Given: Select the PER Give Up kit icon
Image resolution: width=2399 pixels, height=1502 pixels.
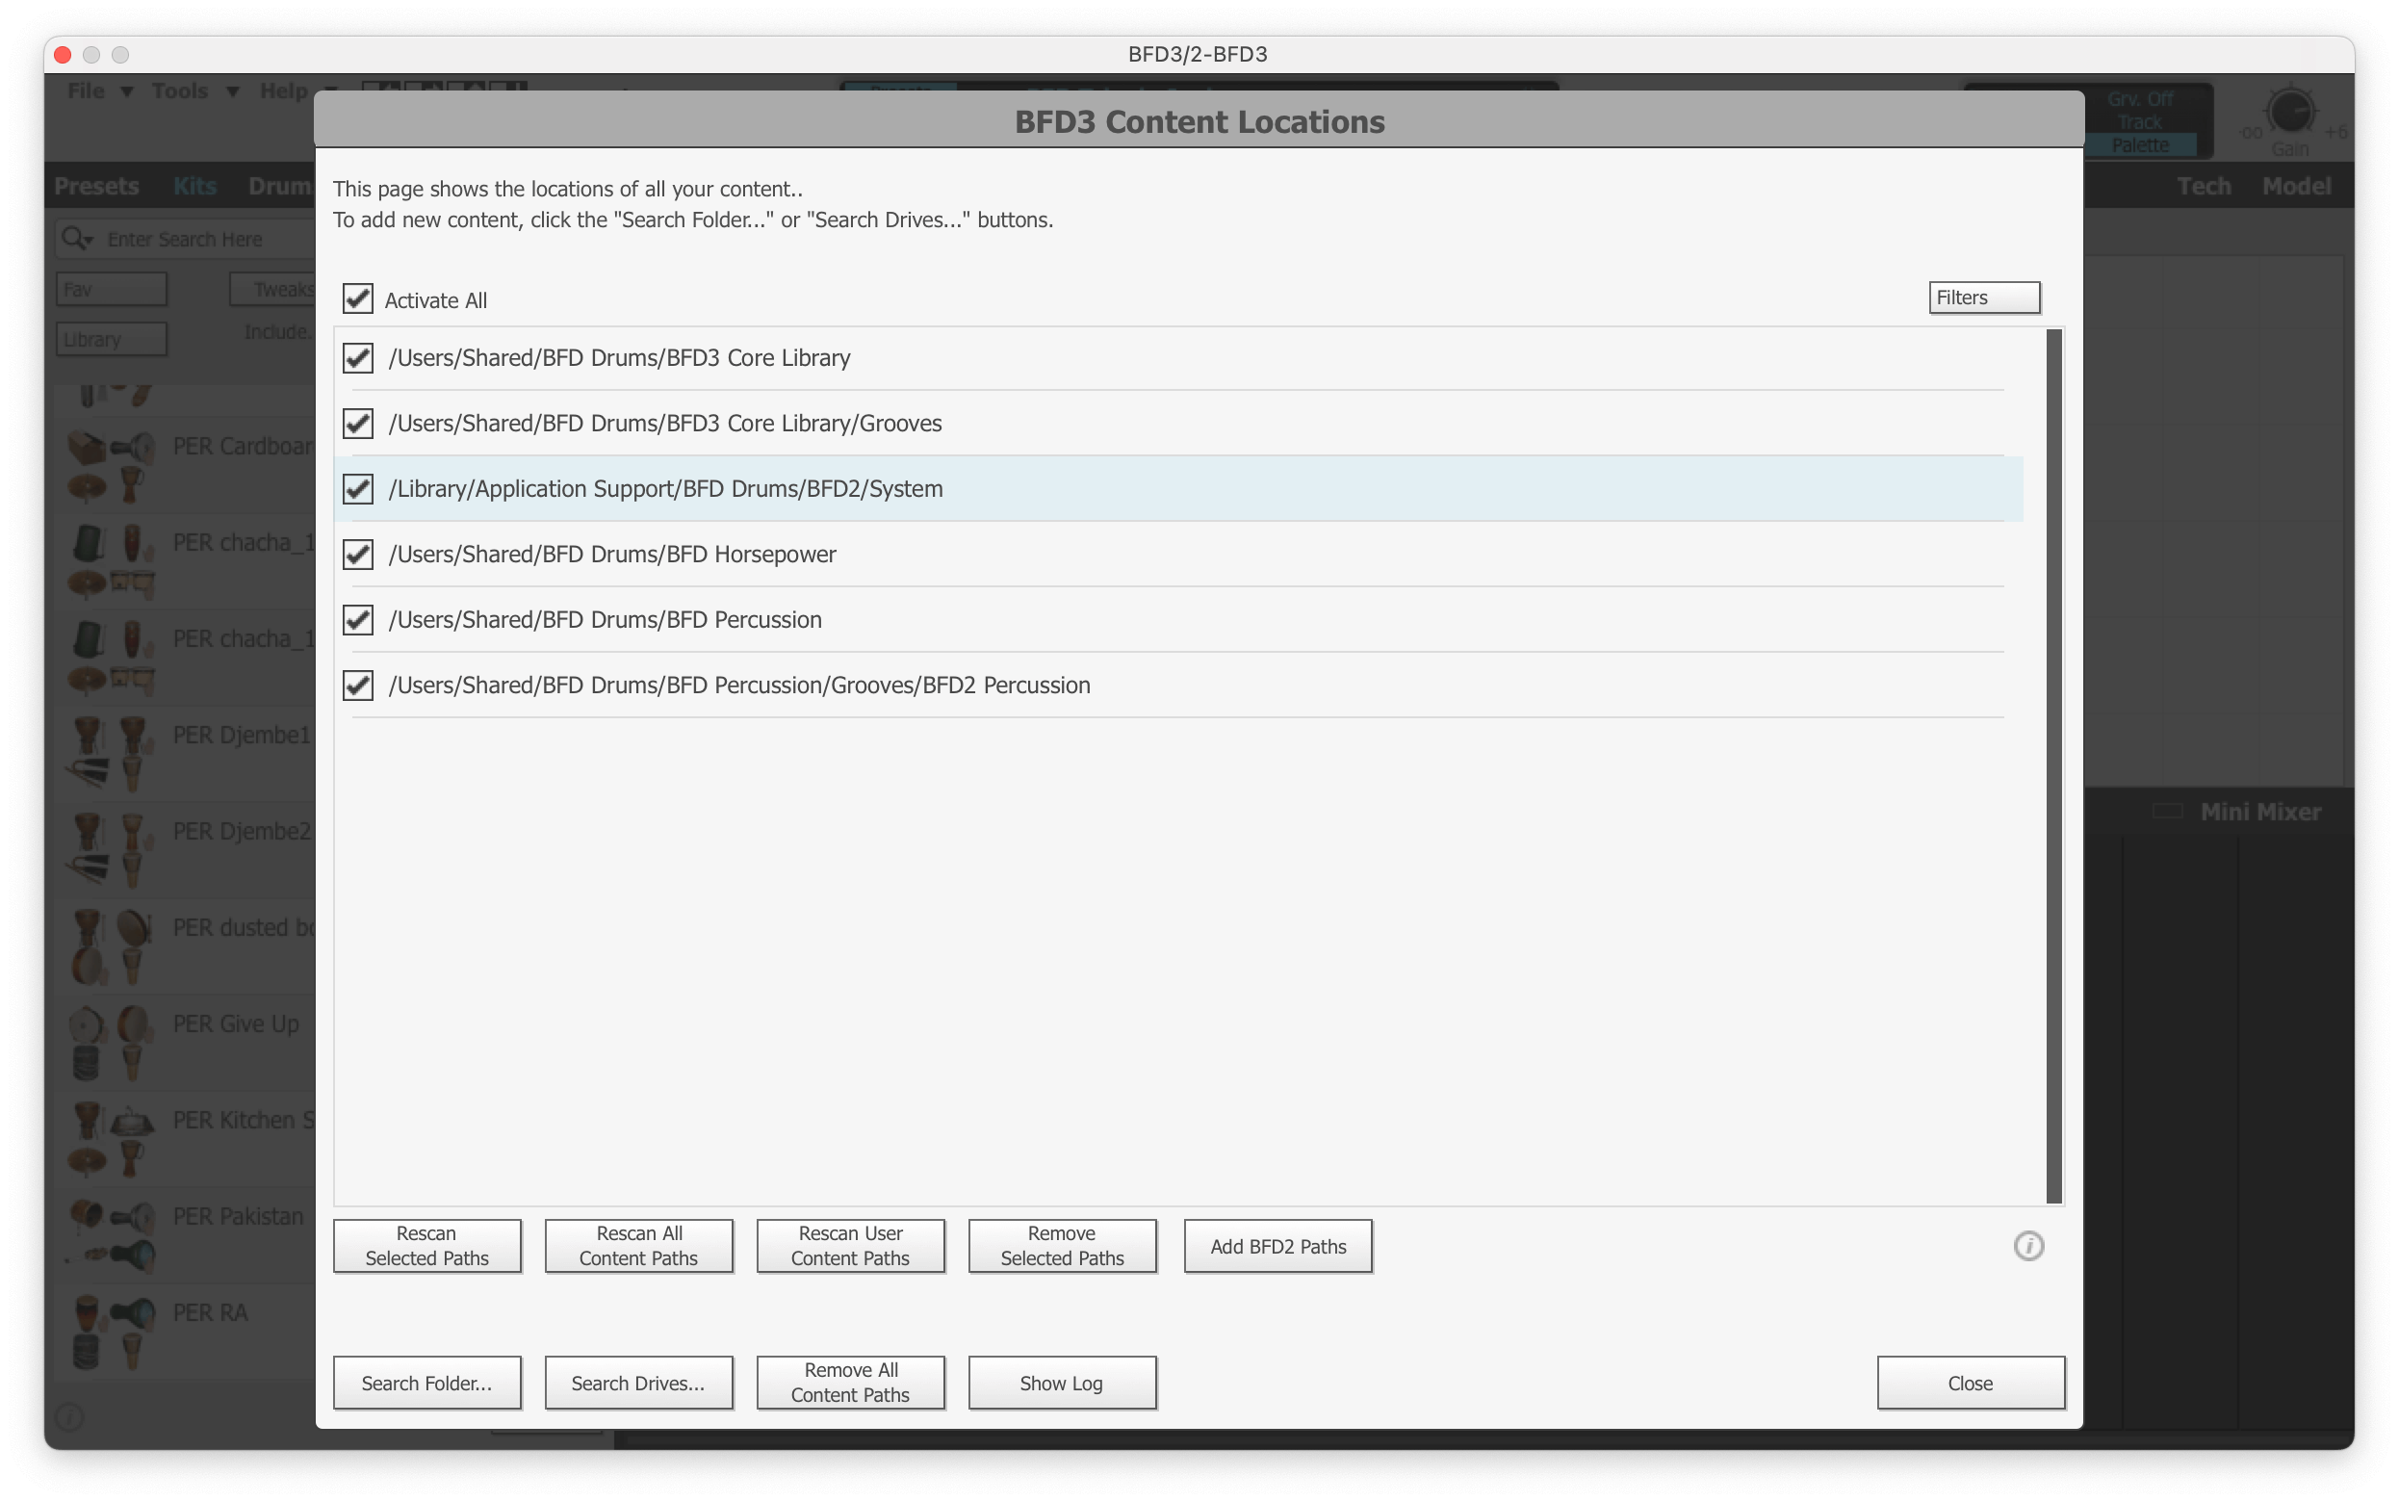Looking at the screenshot, I should pyautogui.click(x=112, y=1043).
